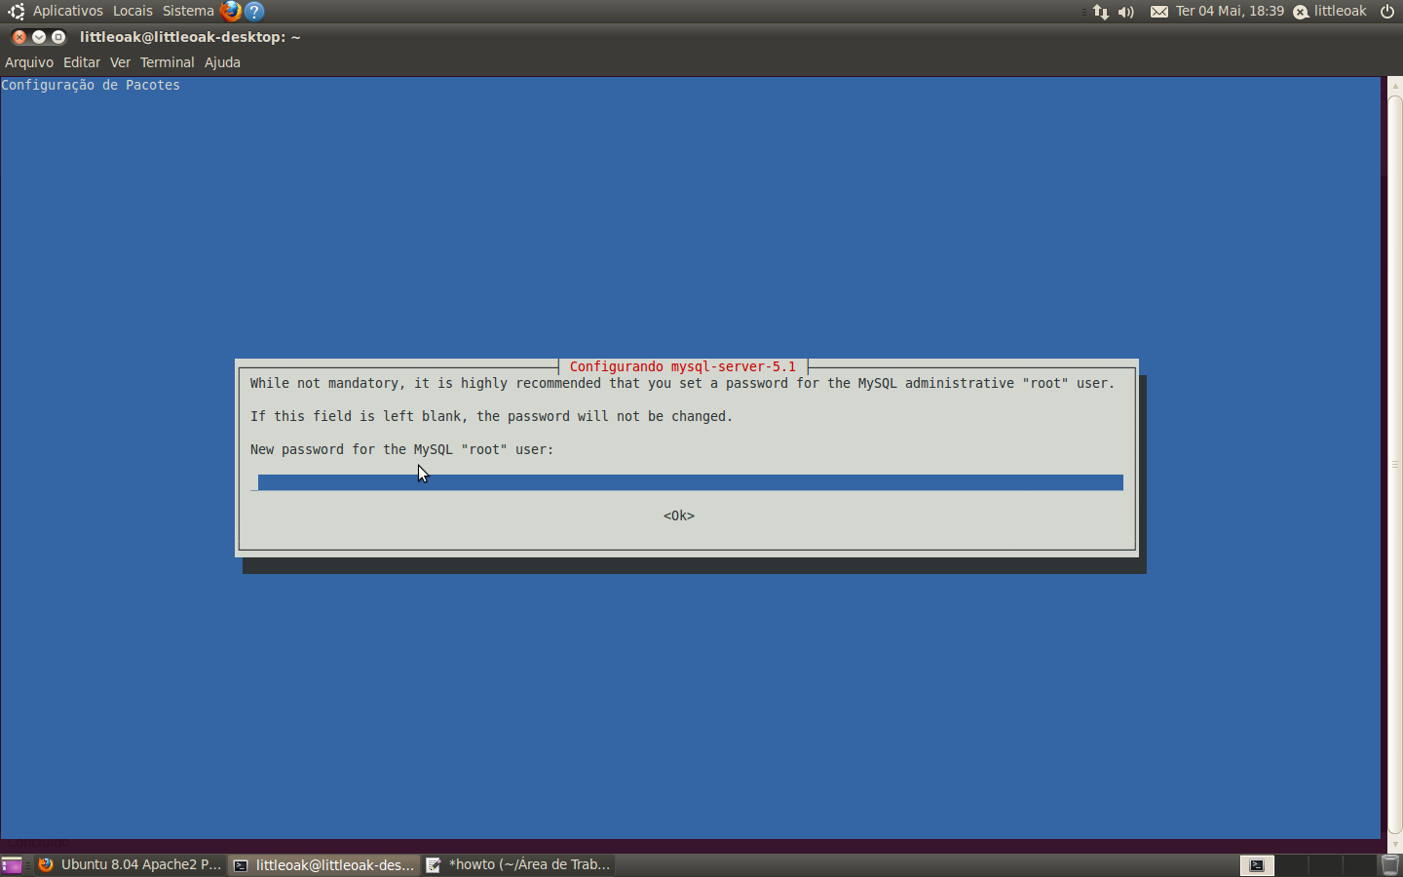Image resolution: width=1403 pixels, height=877 pixels.
Task: Click the terminal title littleoak@littleoak-desktop: ~
Action: [x=190, y=37]
